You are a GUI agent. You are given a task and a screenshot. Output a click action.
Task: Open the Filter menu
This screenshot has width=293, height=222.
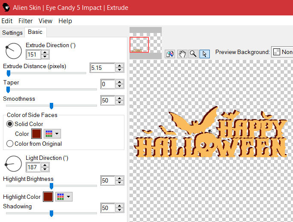point(26,21)
